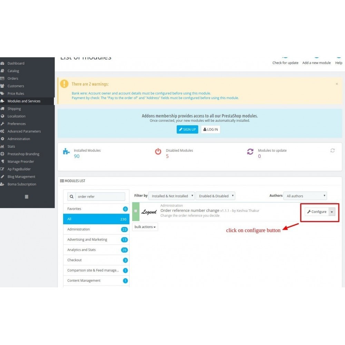Click the SIGN UP button
Image resolution: width=345 pixels, height=345 pixels.
[187, 129]
